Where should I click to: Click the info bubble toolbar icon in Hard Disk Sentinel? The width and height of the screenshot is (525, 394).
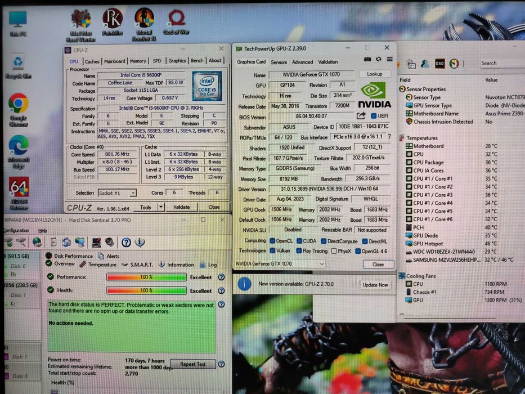point(140,242)
